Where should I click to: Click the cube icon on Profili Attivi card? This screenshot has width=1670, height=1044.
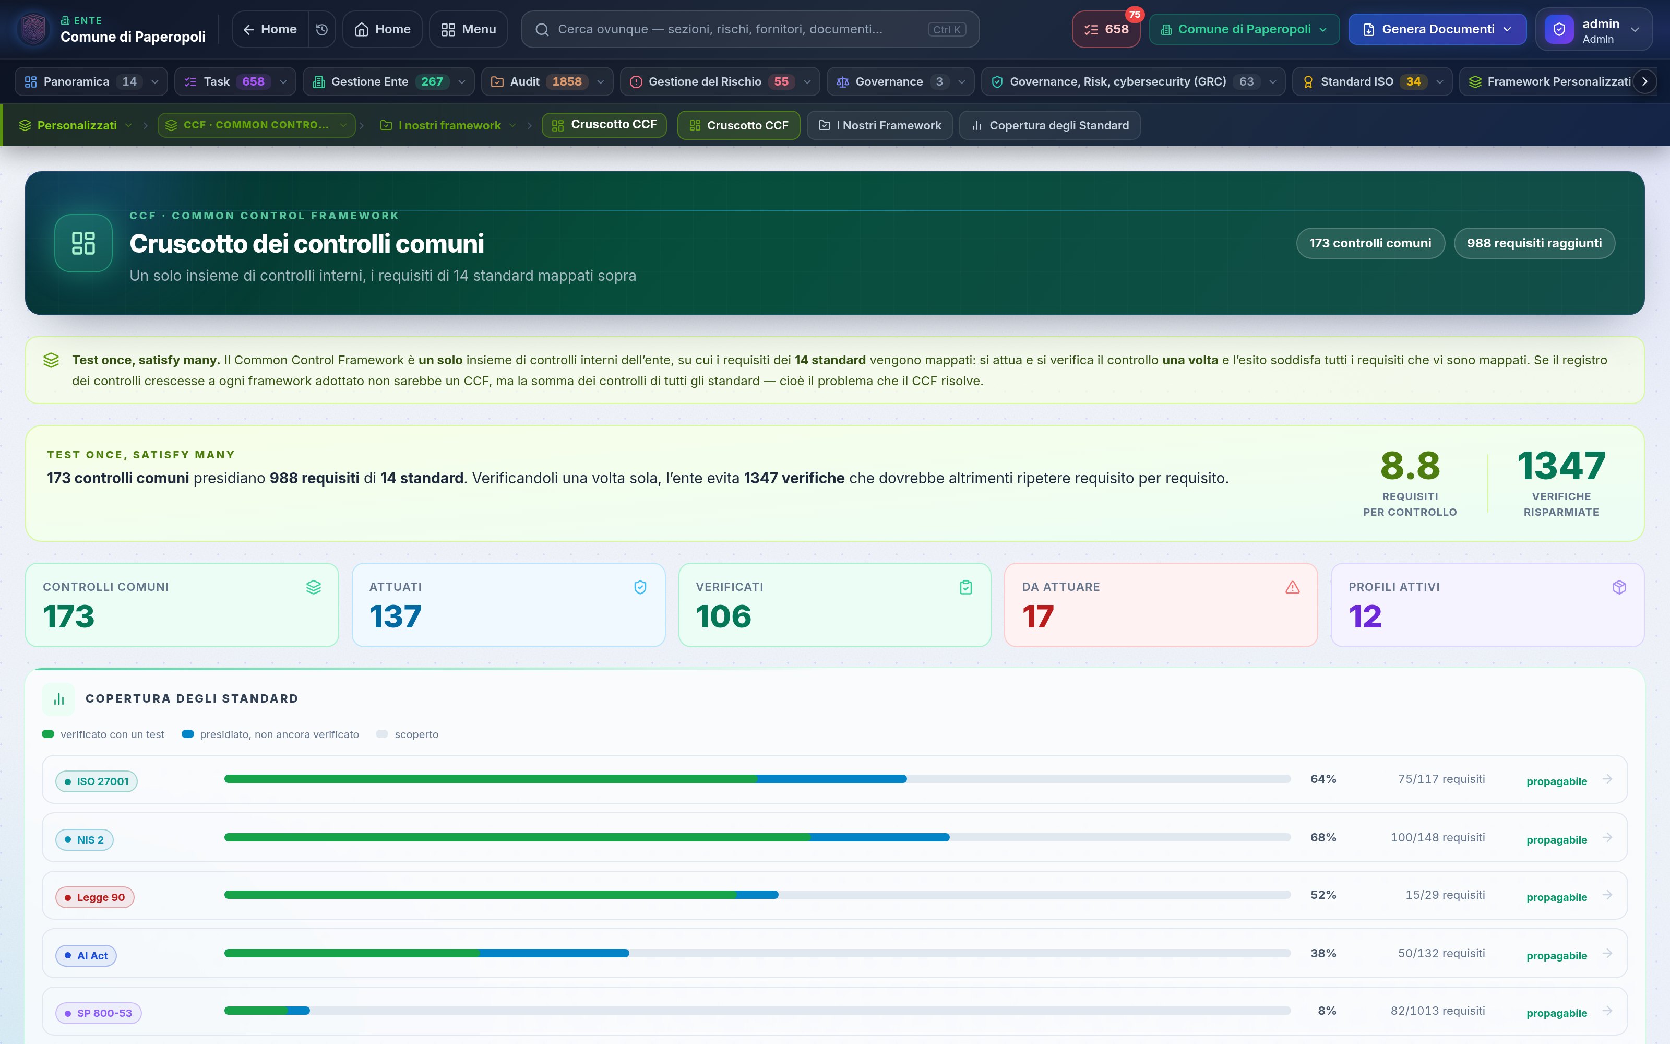pyautogui.click(x=1619, y=587)
